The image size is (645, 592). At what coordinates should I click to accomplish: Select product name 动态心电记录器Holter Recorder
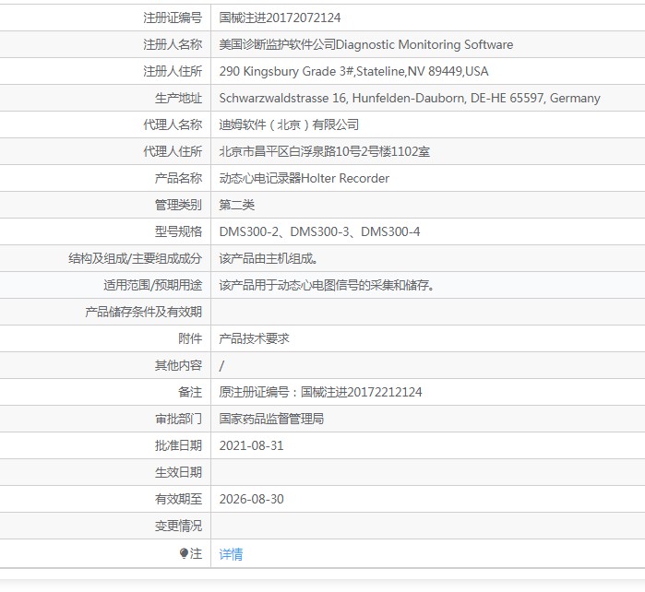(304, 178)
